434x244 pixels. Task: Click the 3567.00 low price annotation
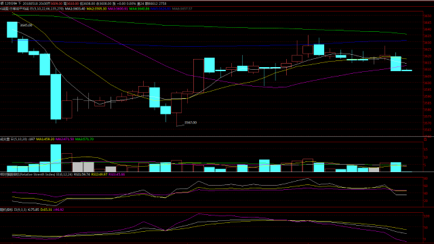tap(191, 123)
